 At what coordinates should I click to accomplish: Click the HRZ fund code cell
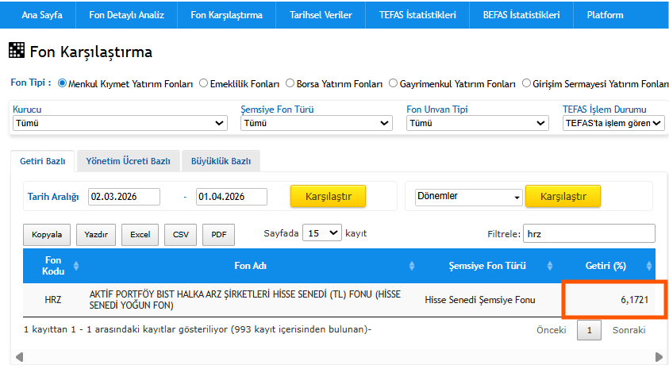pyautogui.click(x=53, y=300)
